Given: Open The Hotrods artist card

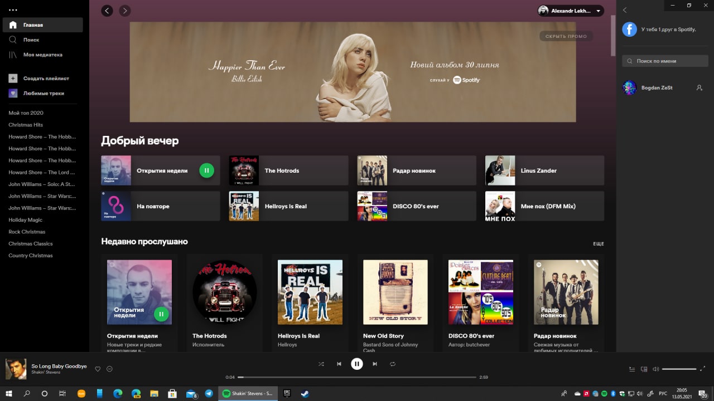Looking at the screenshot, I should pos(225,302).
